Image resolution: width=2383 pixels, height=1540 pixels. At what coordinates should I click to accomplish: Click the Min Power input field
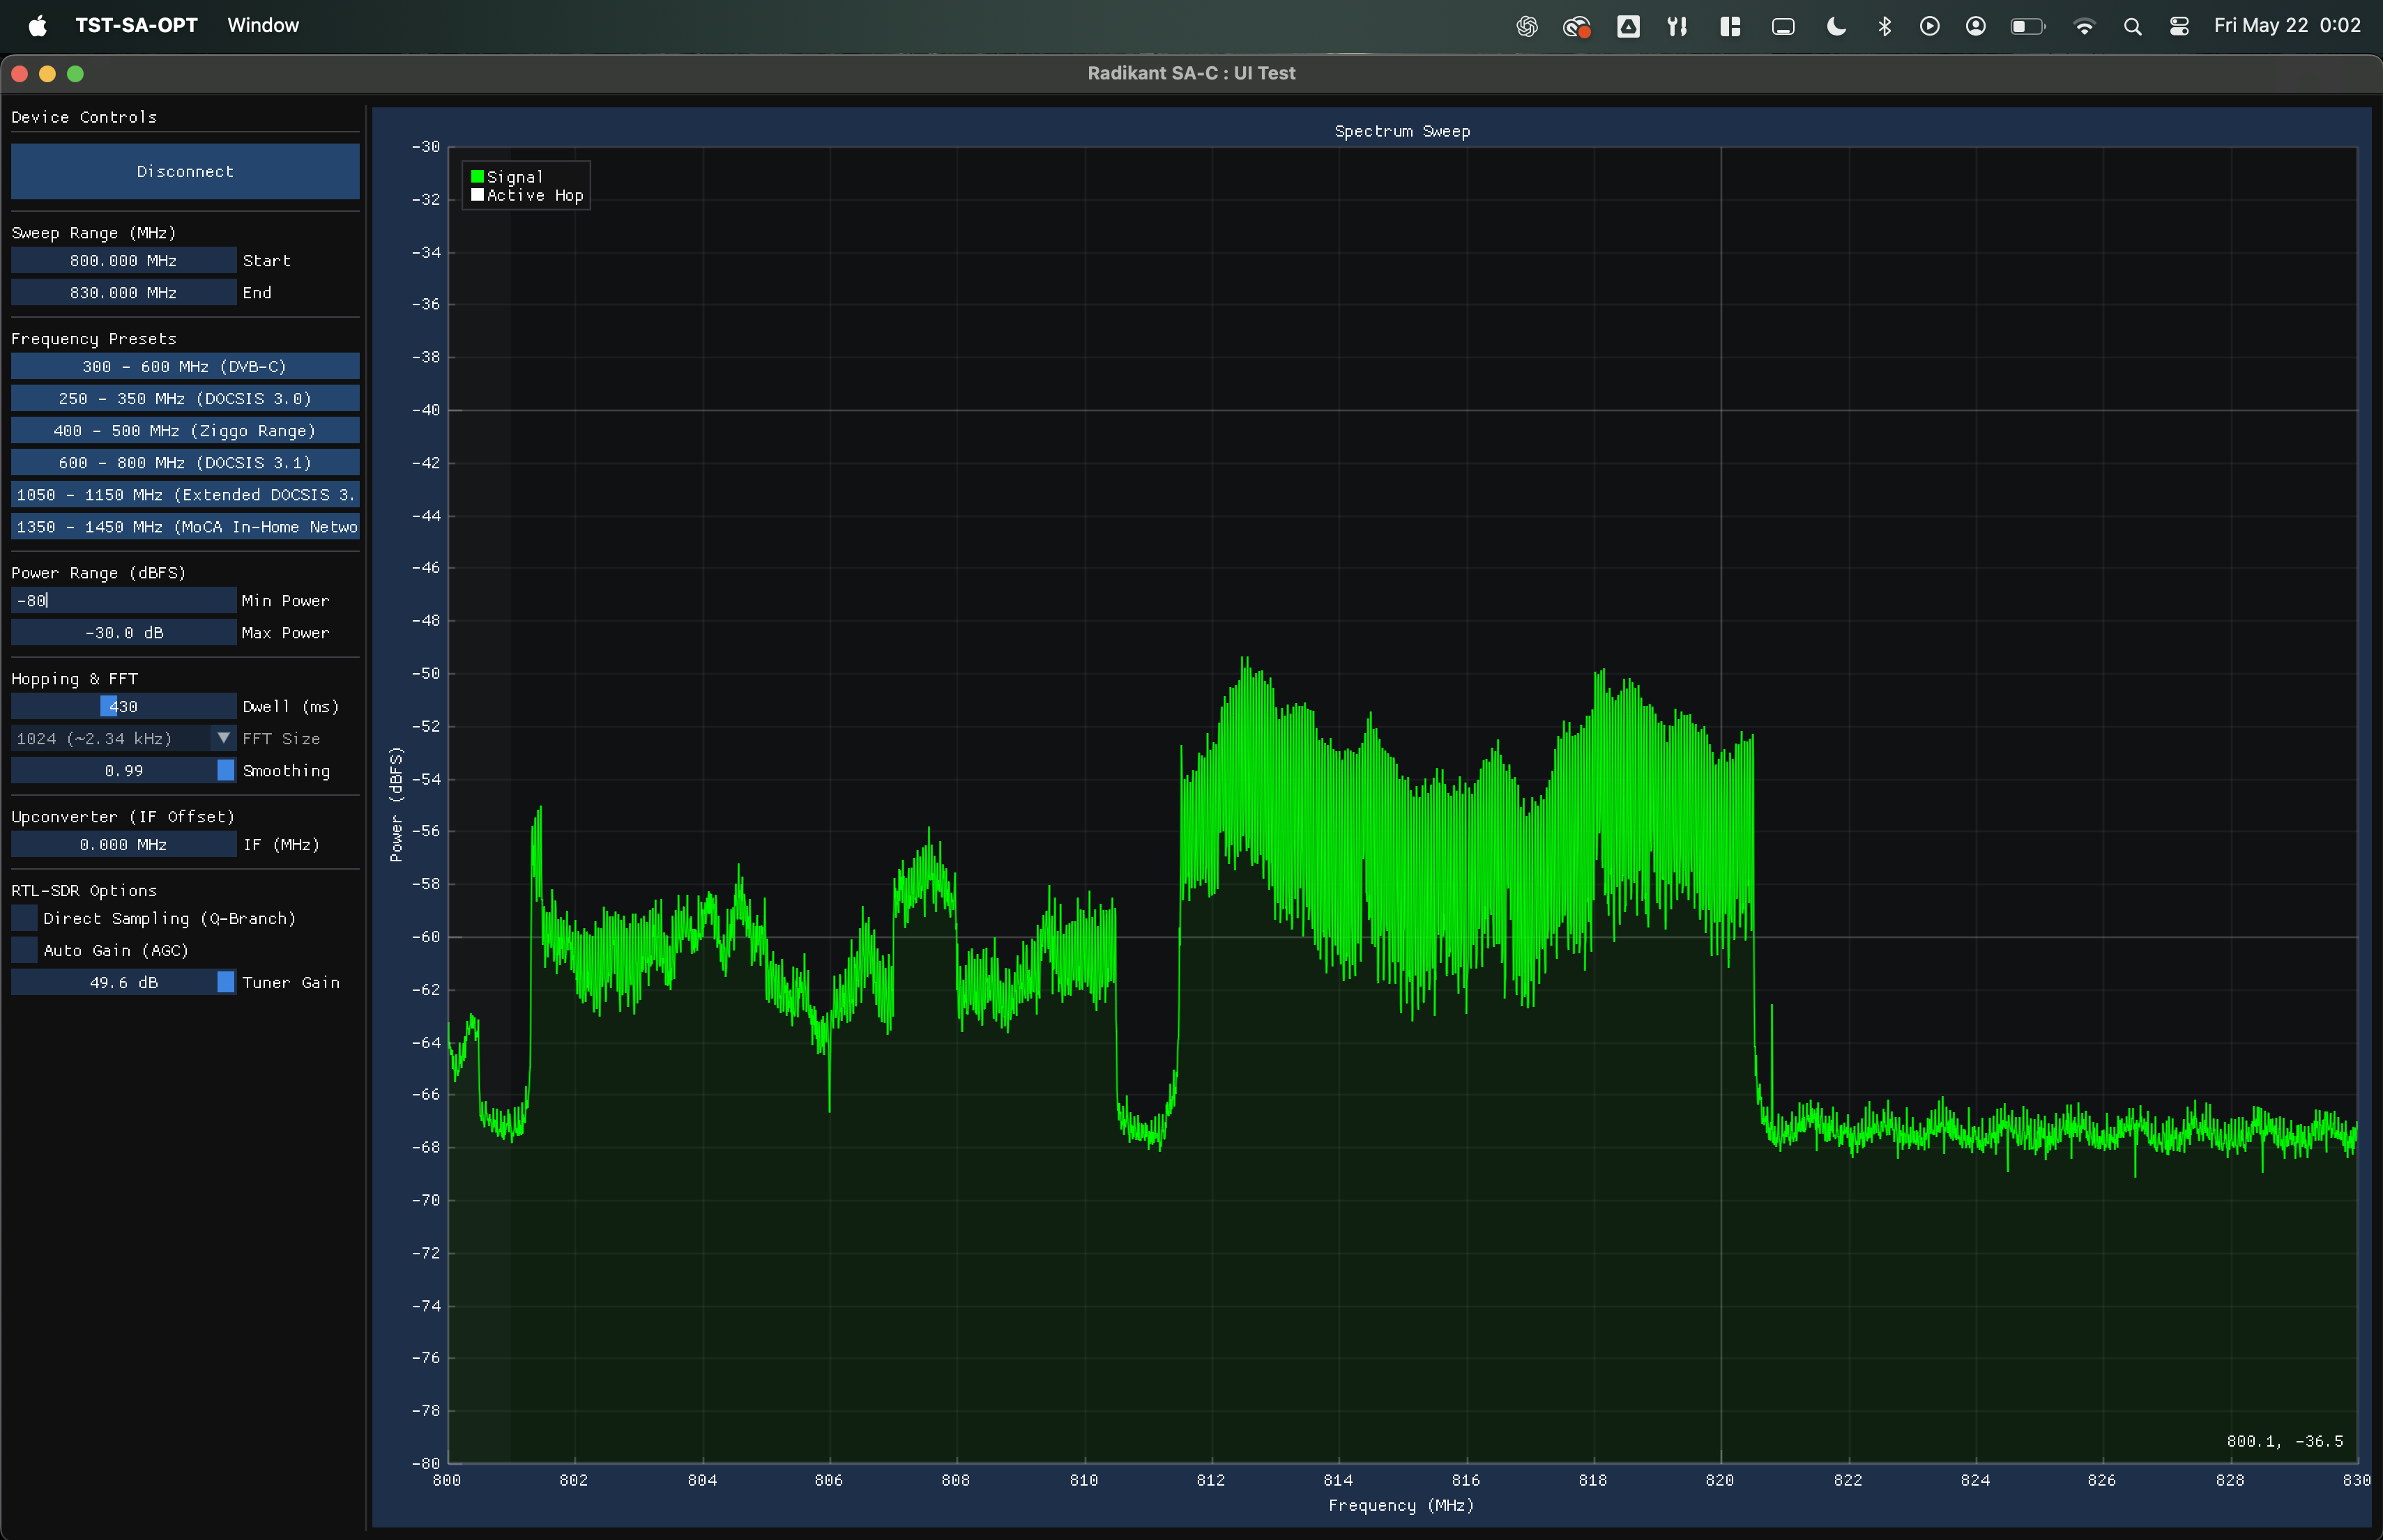coord(123,601)
